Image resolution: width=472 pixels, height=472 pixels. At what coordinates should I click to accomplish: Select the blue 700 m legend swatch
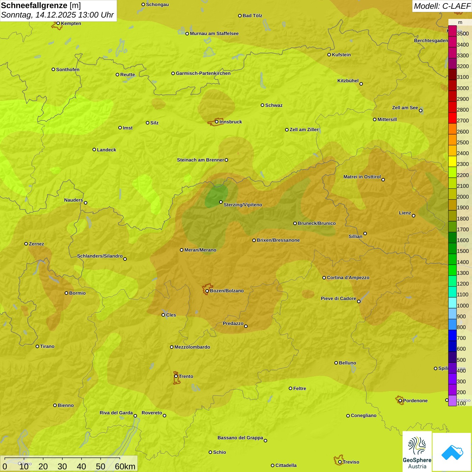point(452,335)
